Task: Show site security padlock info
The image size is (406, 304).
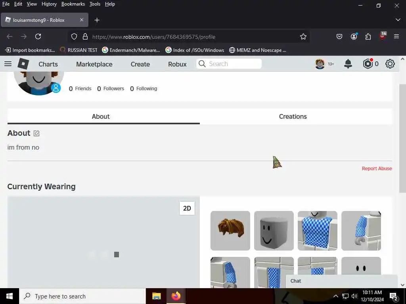Action: click(85, 36)
